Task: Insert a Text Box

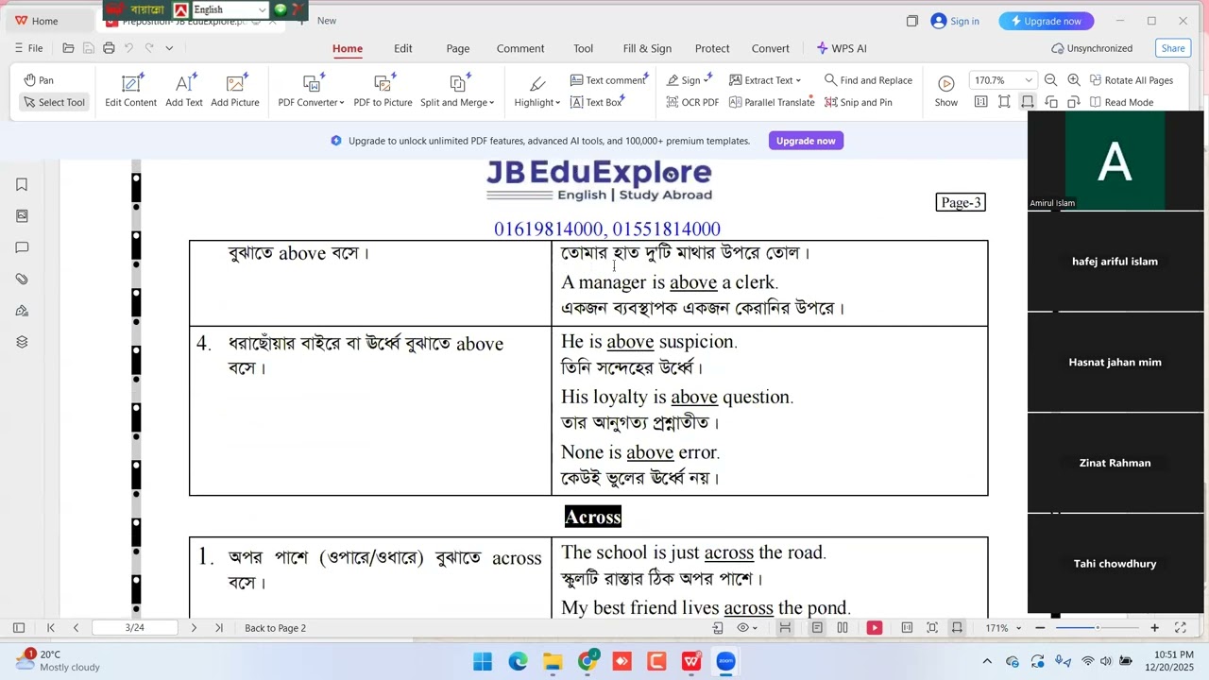Action: point(596,102)
